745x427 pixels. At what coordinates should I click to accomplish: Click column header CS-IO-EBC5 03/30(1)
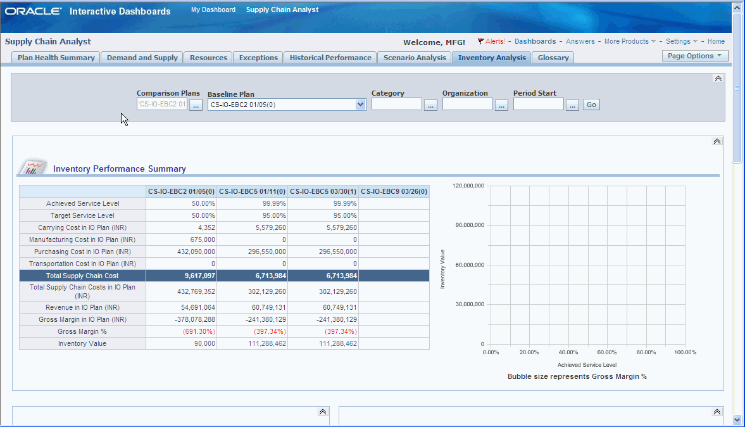[x=323, y=191]
